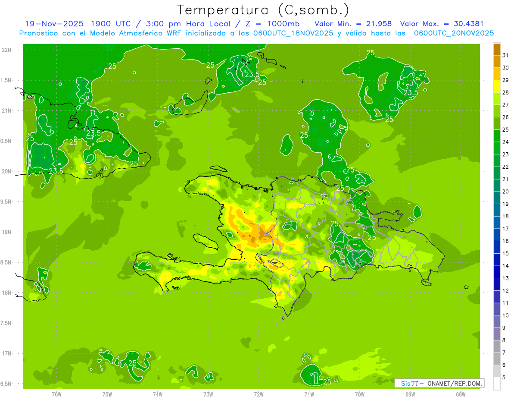Image resolution: width=517 pixels, height=400 pixels.
Task: Click the '72W' longitude axis label
Action: tap(258, 394)
